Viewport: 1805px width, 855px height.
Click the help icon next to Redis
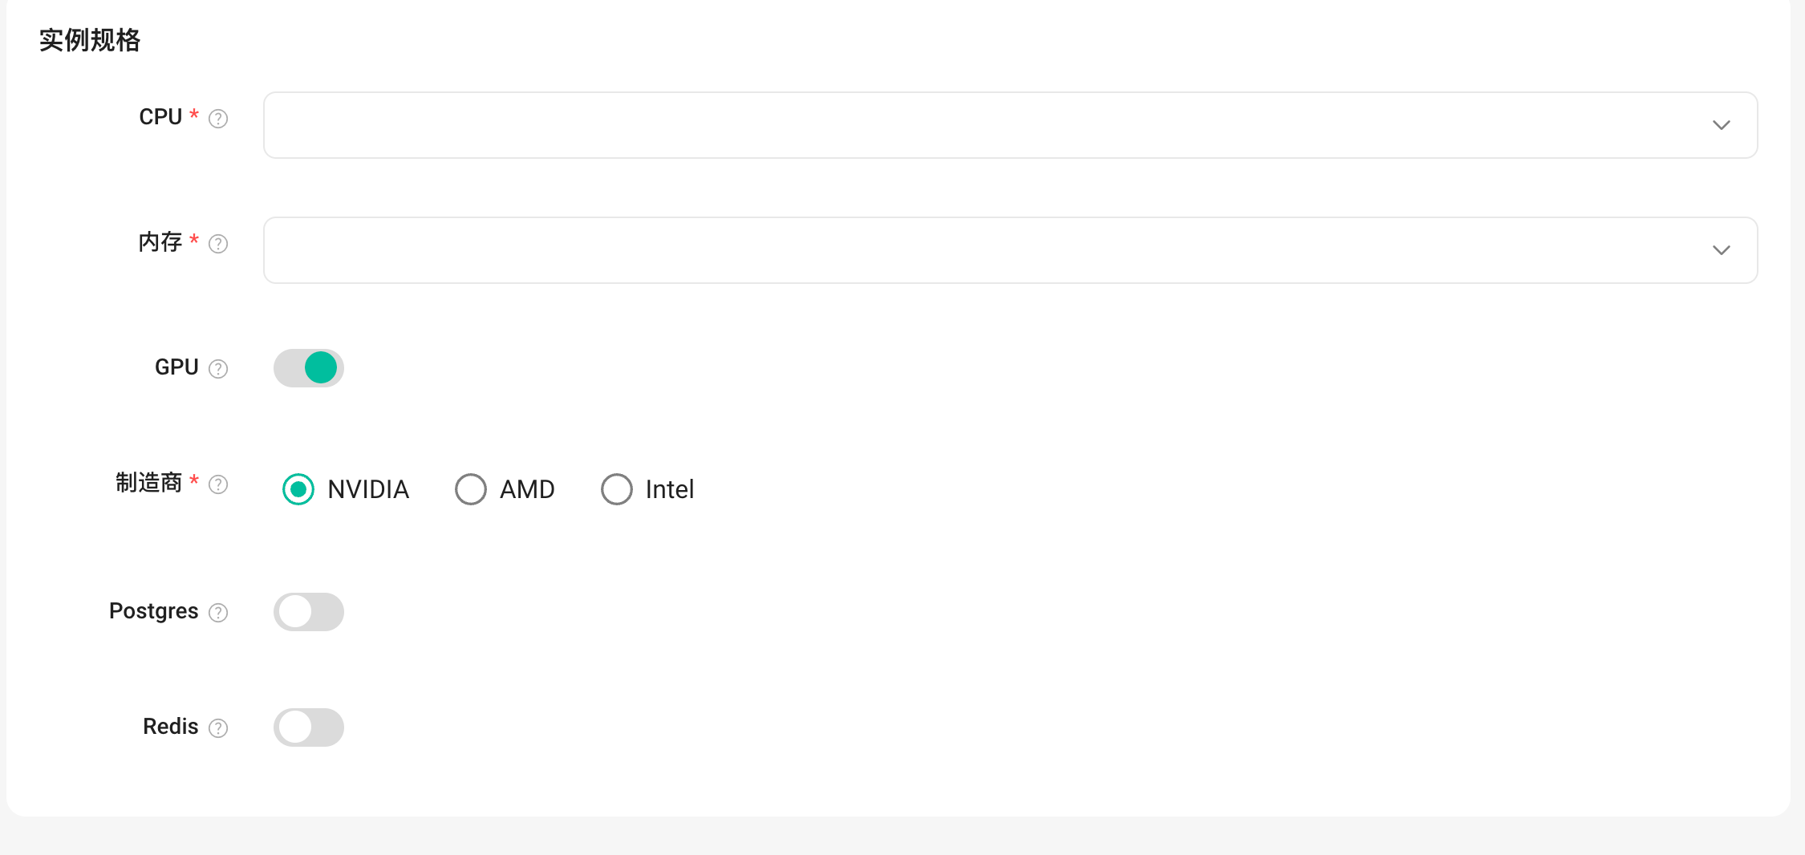click(218, 728)
